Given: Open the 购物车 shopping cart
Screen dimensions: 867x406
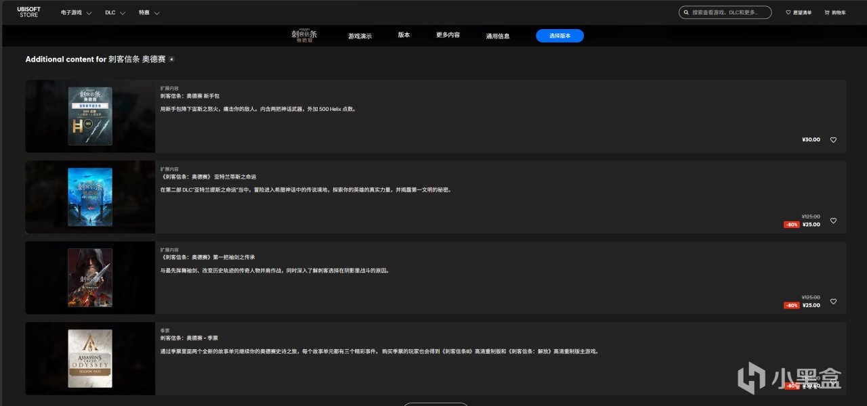Looking at the screenshot, I should 835,12.
